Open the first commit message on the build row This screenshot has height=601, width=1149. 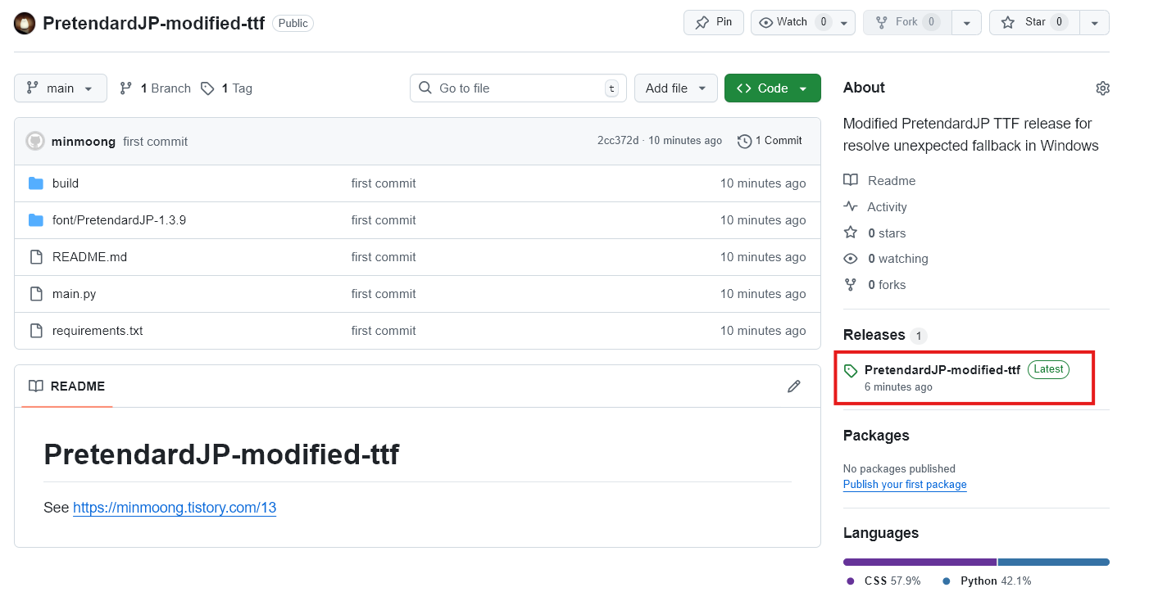point(384,183)
